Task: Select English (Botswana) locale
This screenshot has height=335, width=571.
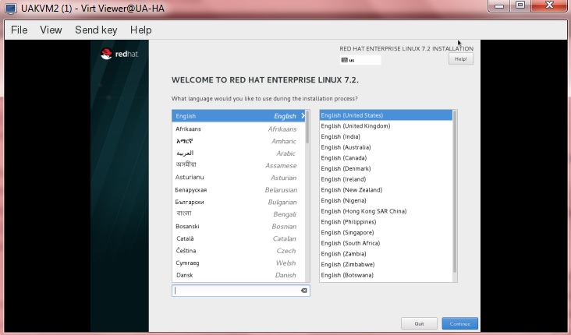Action: pos(386,275)
